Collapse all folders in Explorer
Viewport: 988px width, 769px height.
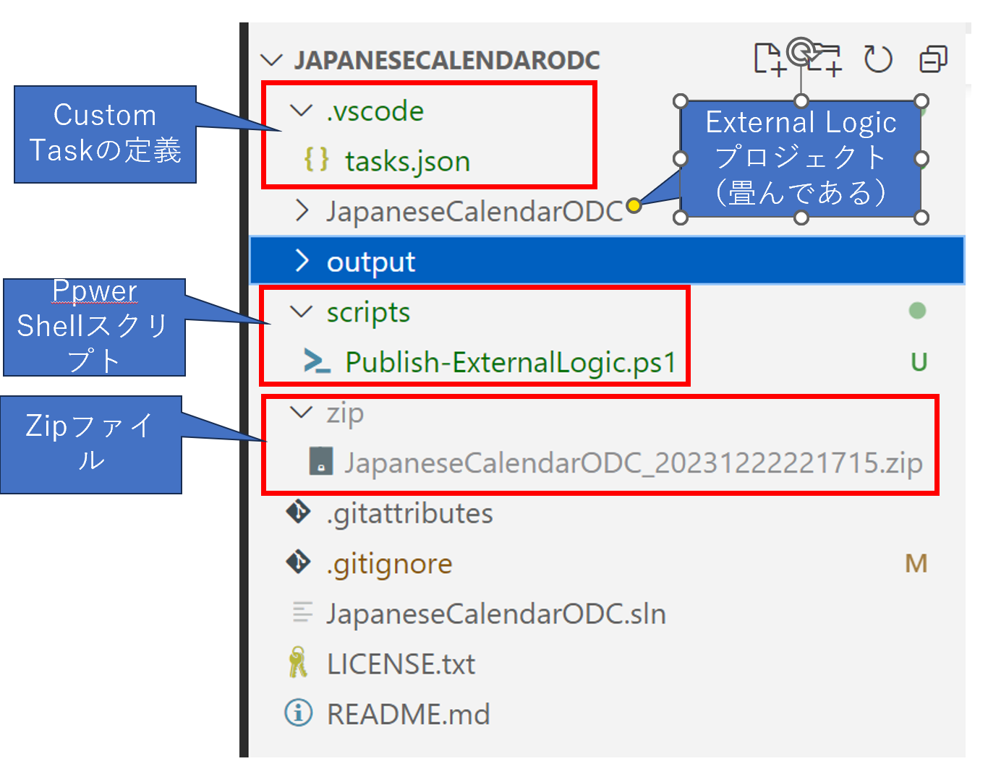coord(933,59)
